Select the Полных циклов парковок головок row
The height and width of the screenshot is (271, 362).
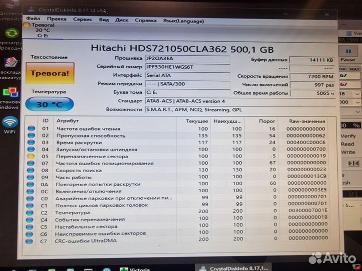[177, 205]
